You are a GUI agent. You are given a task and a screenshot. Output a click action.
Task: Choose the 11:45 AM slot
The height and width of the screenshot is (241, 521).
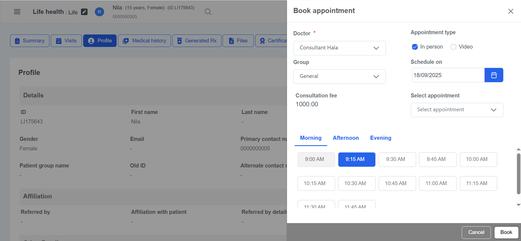357,204
